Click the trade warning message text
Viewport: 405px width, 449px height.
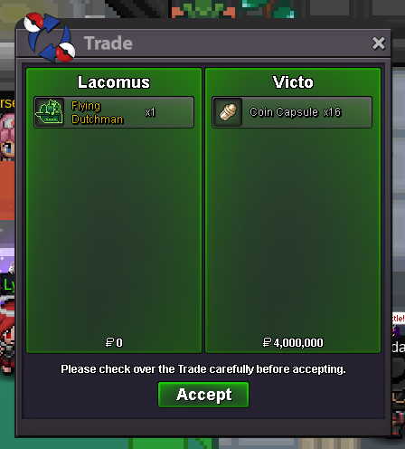click(203, 369)
